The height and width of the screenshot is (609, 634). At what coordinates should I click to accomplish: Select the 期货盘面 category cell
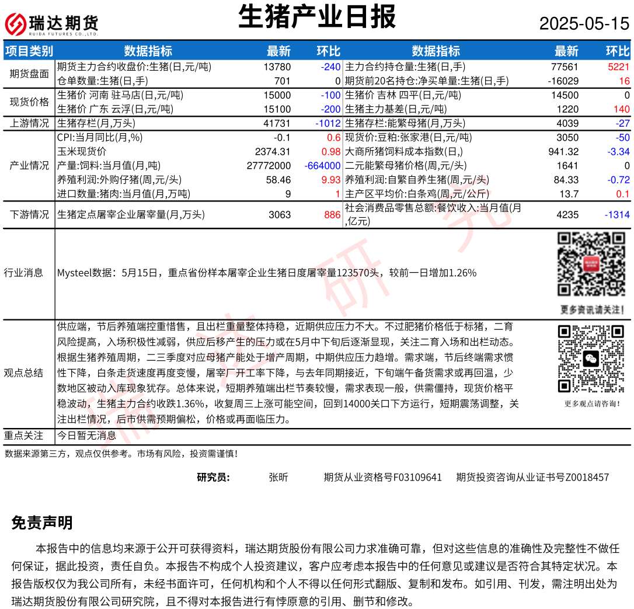(x=29, y=74)
